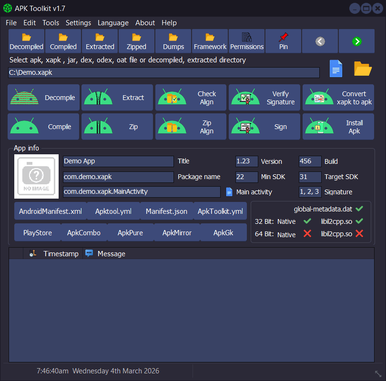Click the status bar date and time
The height and width of the screenshot is (381, 386).
pos(98,371)
